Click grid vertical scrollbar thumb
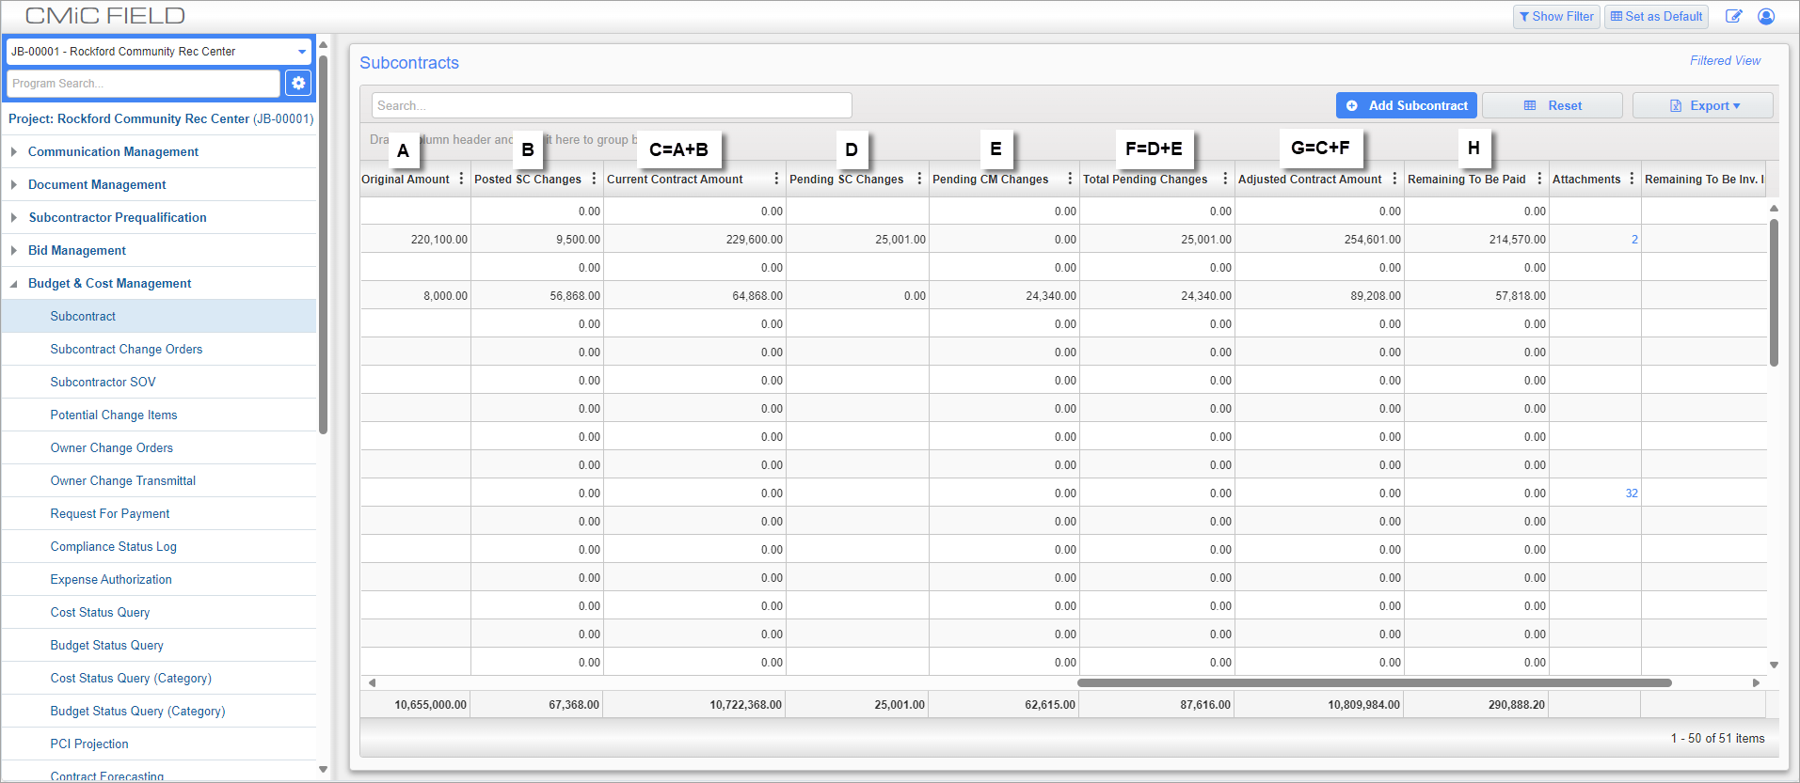The width and height of the screenshot is (1800, 783). pos(1774,292)
